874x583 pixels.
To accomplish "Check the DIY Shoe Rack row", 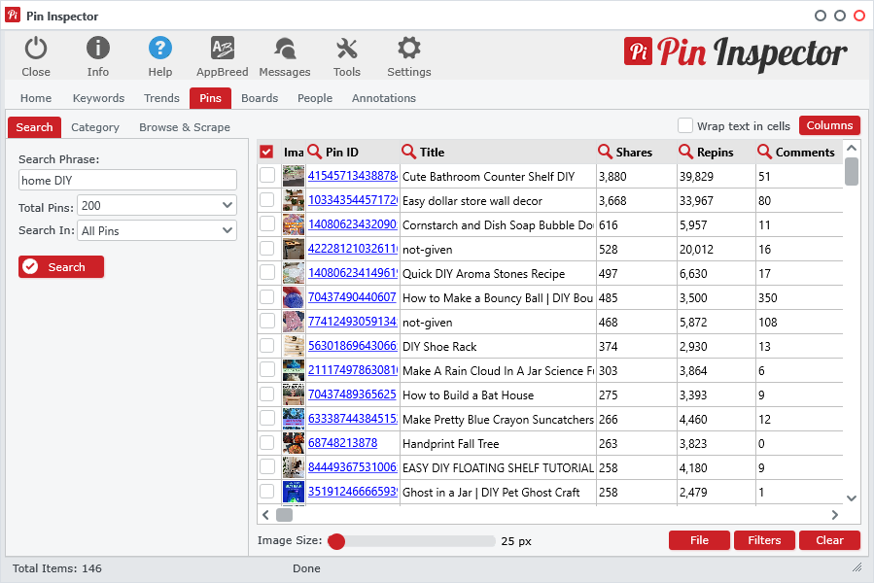I will 267,346.
